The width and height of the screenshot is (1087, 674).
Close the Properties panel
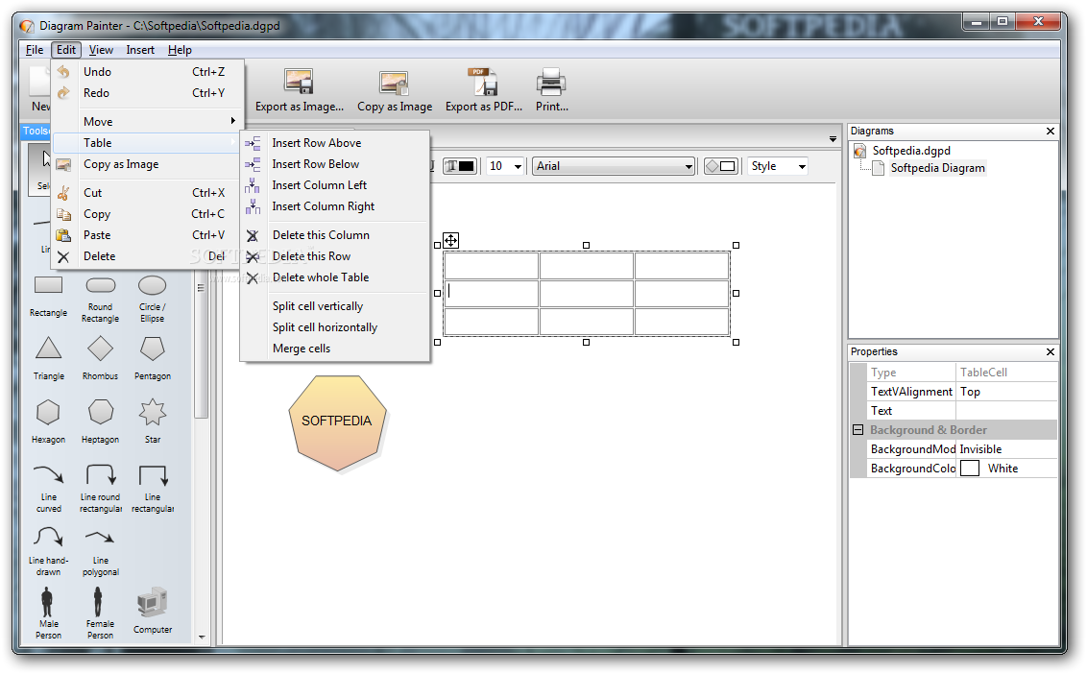[1051, 352]
